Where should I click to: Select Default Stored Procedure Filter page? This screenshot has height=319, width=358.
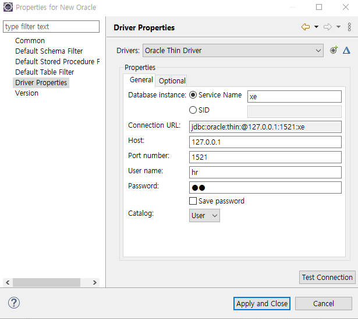point(57,61)
